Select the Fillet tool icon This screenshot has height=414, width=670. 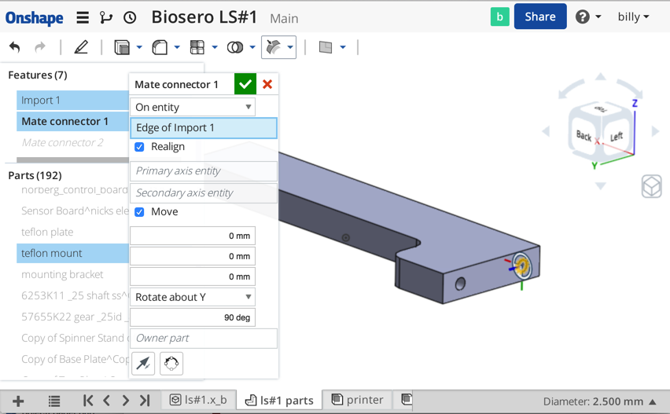coord(160,47)
